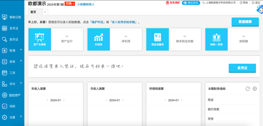Click the 账簿 yen icon in sidebar
This screenshot has height=126, width=263.
coord(4,51)
